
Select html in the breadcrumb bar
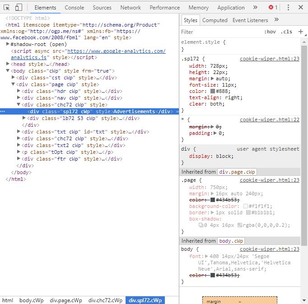pos(8,300)
